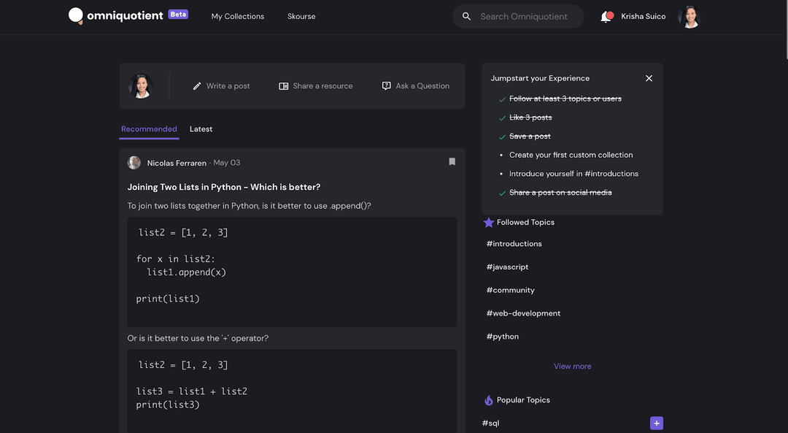Click the pencil icon for Write a post
This screenshot has width=788, height=433.
click(197, 86)
